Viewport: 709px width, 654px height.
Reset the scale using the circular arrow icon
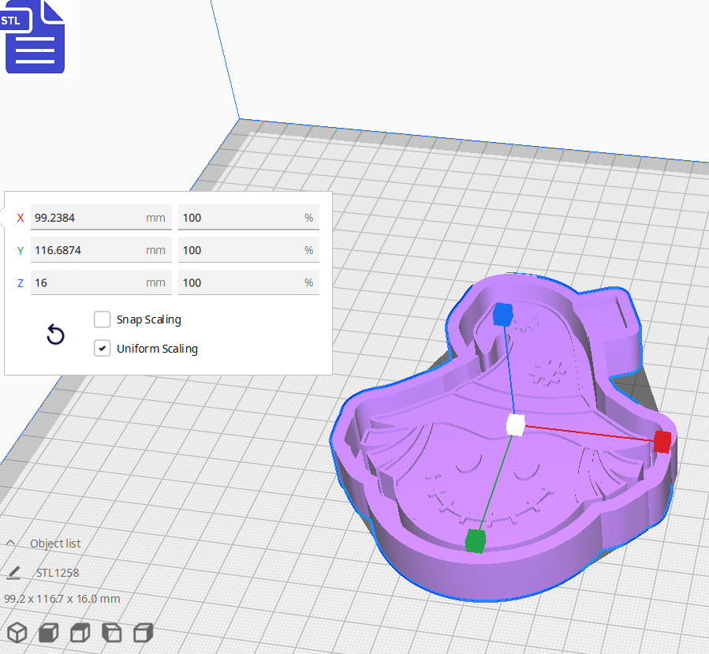coord(55,334)
